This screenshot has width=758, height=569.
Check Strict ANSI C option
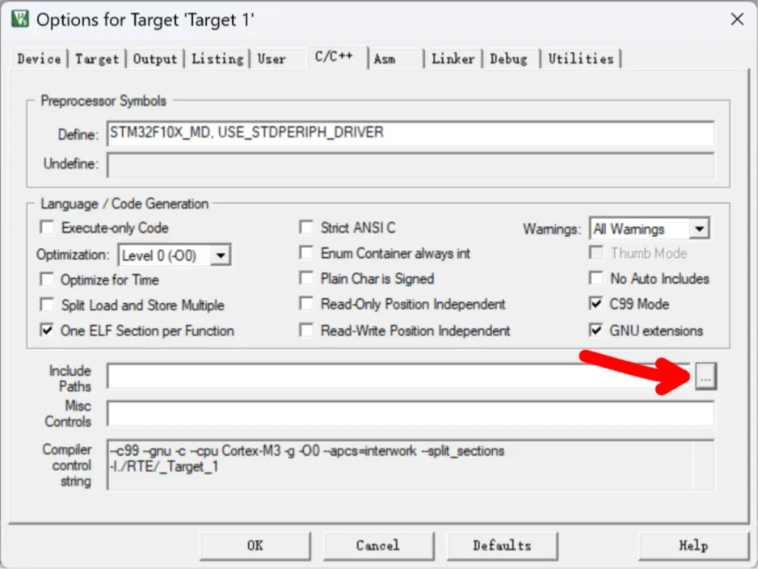306,227
